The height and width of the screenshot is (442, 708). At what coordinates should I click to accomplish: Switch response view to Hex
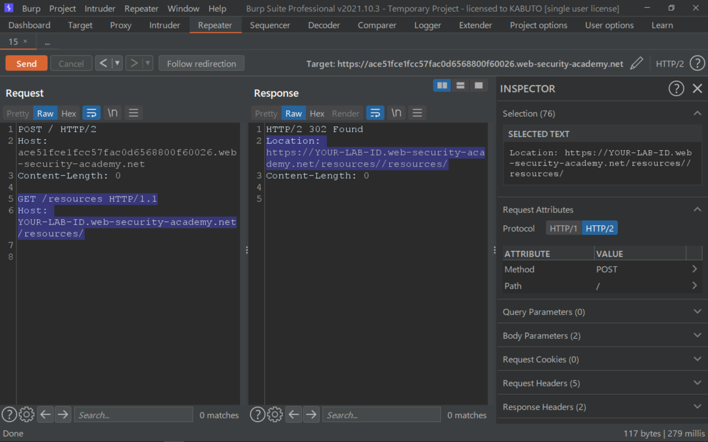[x=317, y=114]
